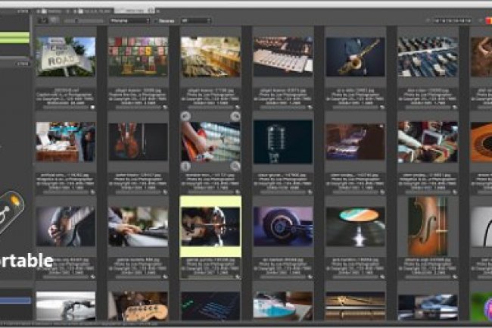Image resolution: width=492 pixels, height=328 pixels.
Task: Click info icon on electric guitar thumbnail
Action: coord(186,166)
